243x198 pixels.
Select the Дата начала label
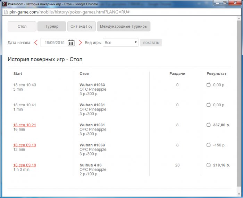click(x=19, y=43)
